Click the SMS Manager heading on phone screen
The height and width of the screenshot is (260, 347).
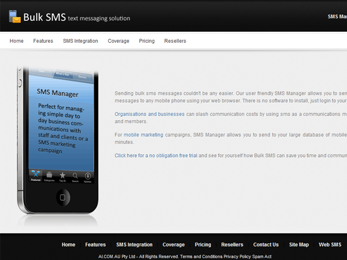click(x=57, y=93)
